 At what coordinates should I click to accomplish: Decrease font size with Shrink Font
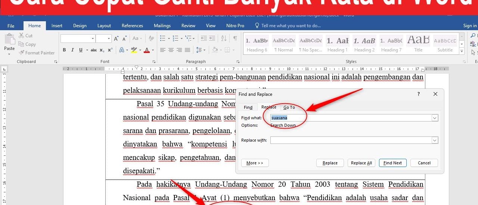click(124, 38)
